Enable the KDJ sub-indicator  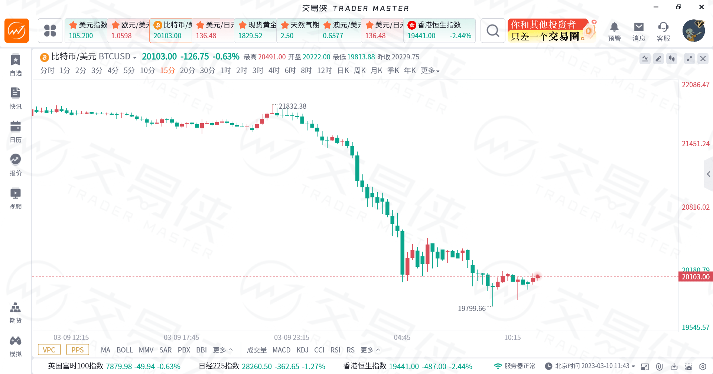(x=302, y=350)
